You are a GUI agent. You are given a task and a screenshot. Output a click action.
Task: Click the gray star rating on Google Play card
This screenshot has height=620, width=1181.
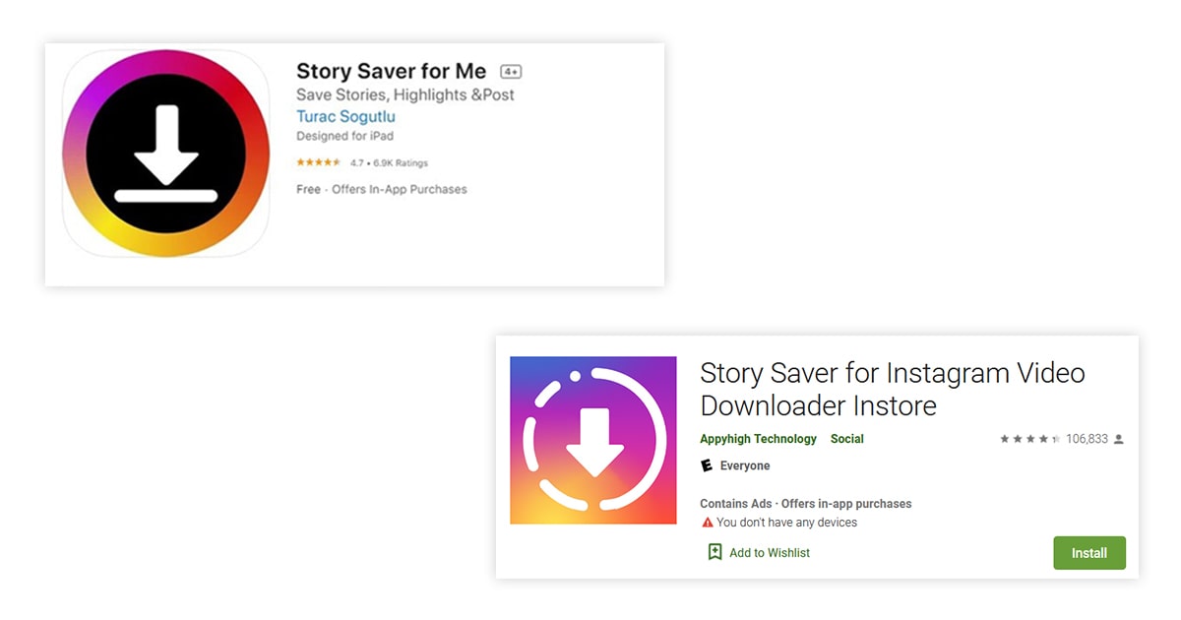(1029, 439)
